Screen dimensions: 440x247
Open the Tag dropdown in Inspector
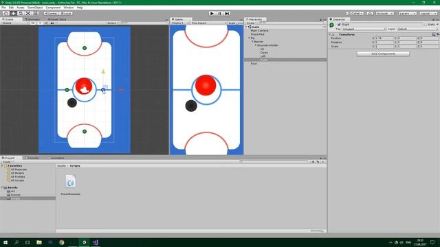pyautogui.click(x=364, y=29)
